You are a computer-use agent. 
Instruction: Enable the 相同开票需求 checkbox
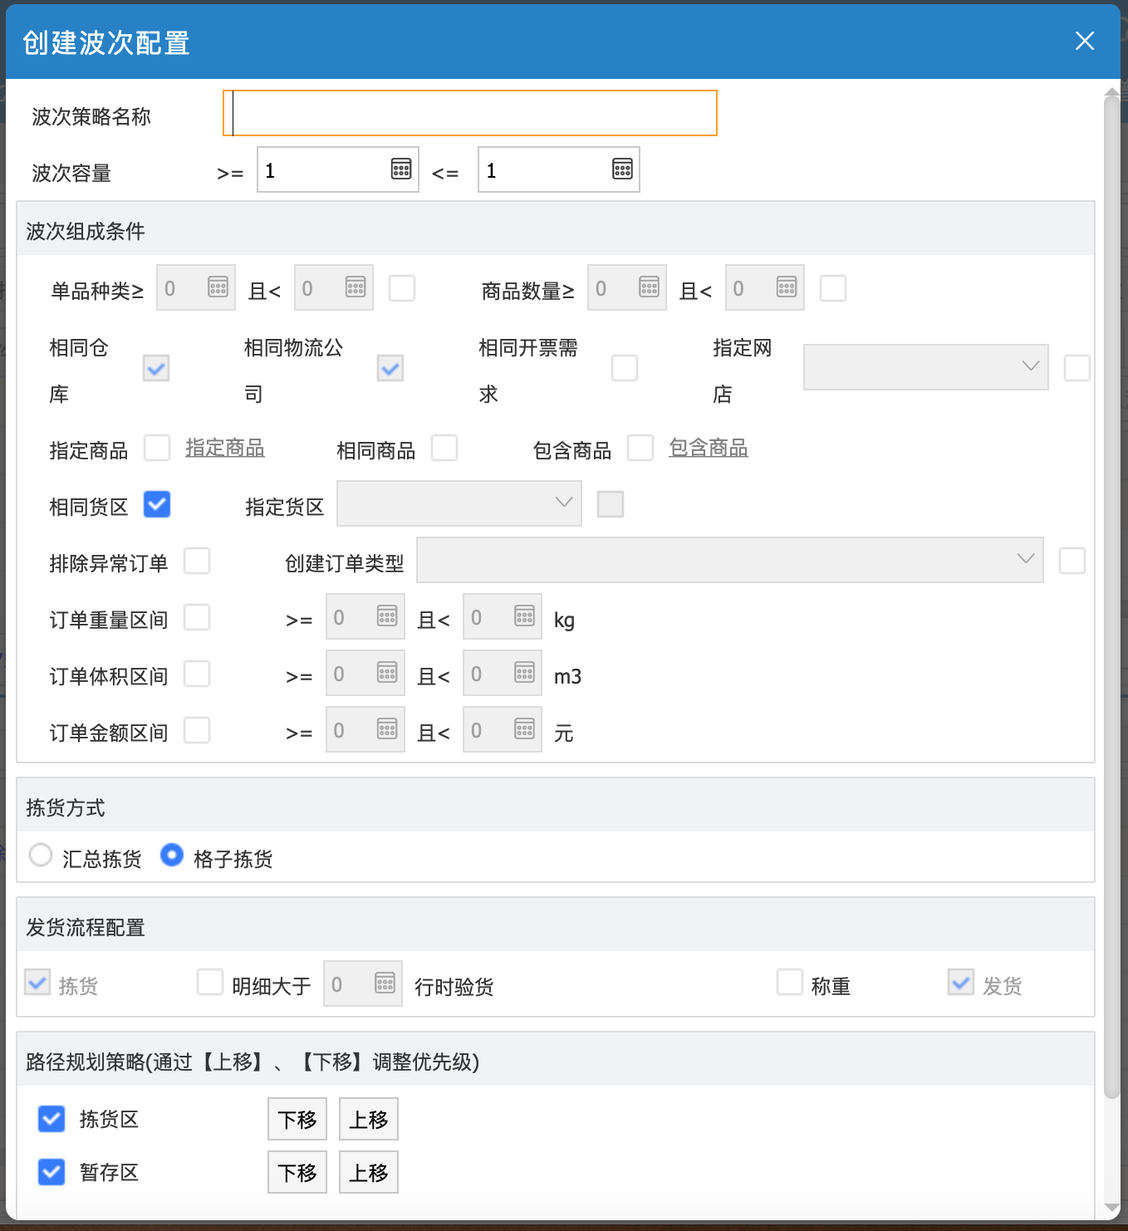(x=625, y=368)
